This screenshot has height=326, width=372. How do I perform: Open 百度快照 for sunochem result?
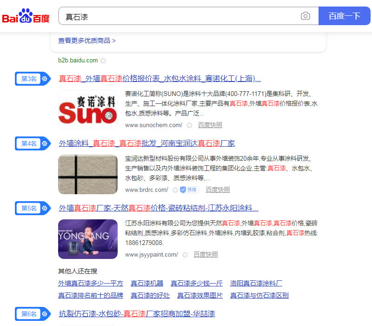210,125
